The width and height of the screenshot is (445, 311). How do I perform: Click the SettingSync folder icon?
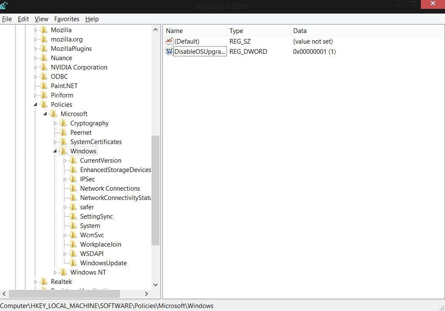pyautogui.click(x=73, y=217)
